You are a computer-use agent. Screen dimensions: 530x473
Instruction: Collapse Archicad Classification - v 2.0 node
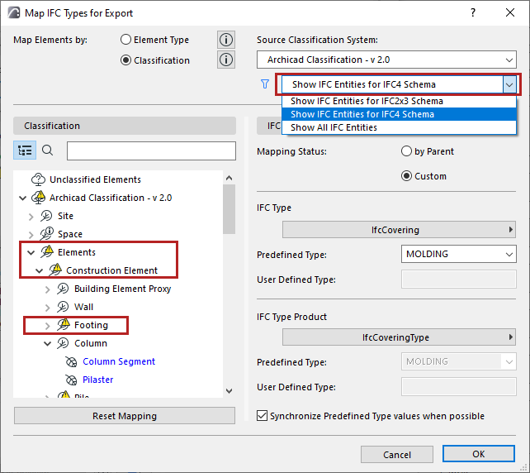(22, 198)
